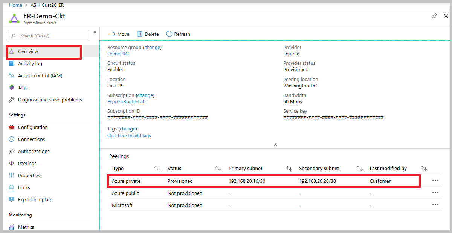
Task: Open Access control (IAM) icon
Action: pos(12,75)
